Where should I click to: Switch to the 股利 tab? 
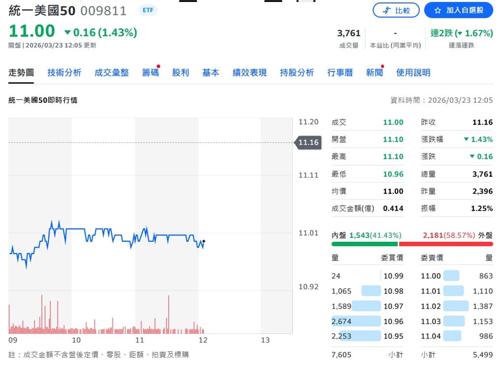(x=181, y=72)
